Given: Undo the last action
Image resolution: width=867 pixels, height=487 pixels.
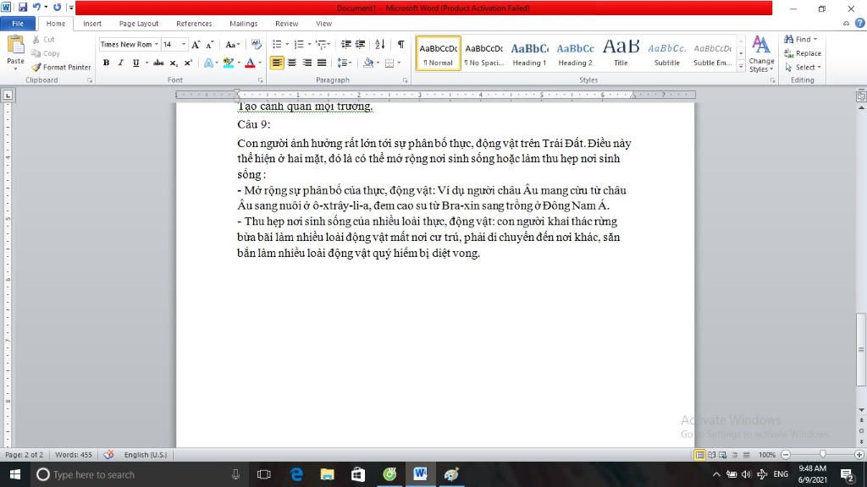Looking at the screenshot, I should click(x=36, y=8).
